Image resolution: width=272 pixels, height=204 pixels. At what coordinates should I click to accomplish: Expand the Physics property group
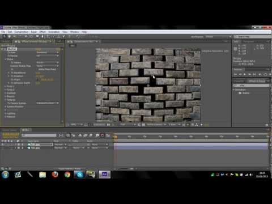[6, 96]
